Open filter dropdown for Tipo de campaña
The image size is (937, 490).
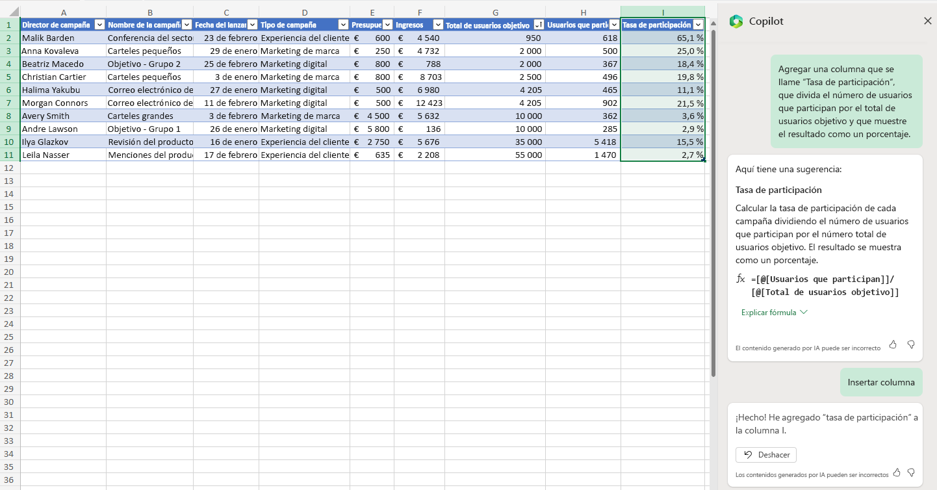point(343,25)
